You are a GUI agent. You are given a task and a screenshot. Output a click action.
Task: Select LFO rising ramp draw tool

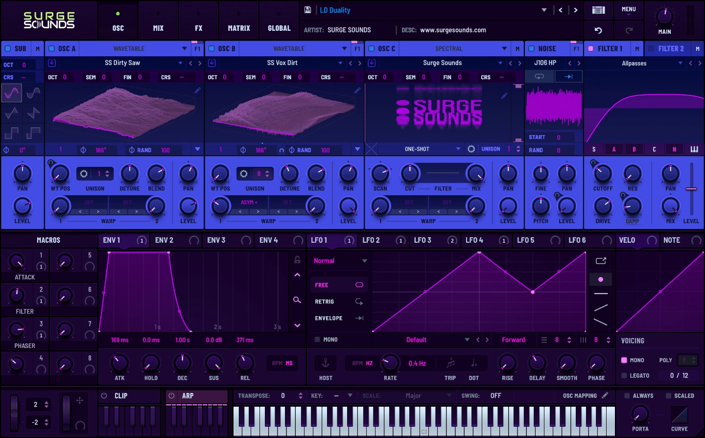[601, 308]
